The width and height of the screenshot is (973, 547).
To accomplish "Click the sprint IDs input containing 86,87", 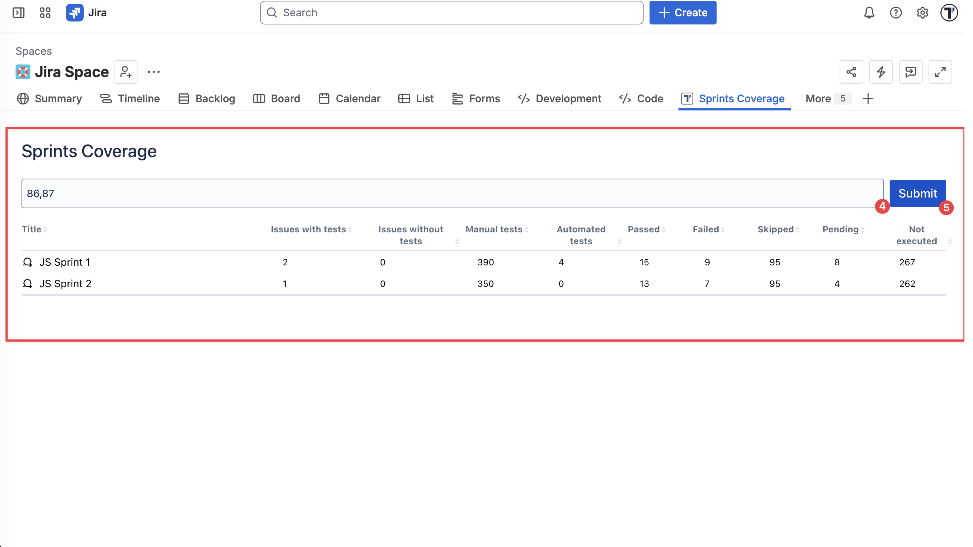I will pos(452,193).
